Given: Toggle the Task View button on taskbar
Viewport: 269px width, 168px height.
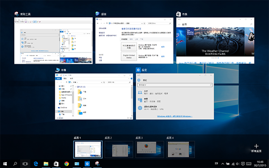Looking at the screenshot, I should [x=25, y=164].
